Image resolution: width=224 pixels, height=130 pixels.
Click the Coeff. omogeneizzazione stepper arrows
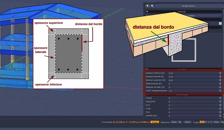220,91
